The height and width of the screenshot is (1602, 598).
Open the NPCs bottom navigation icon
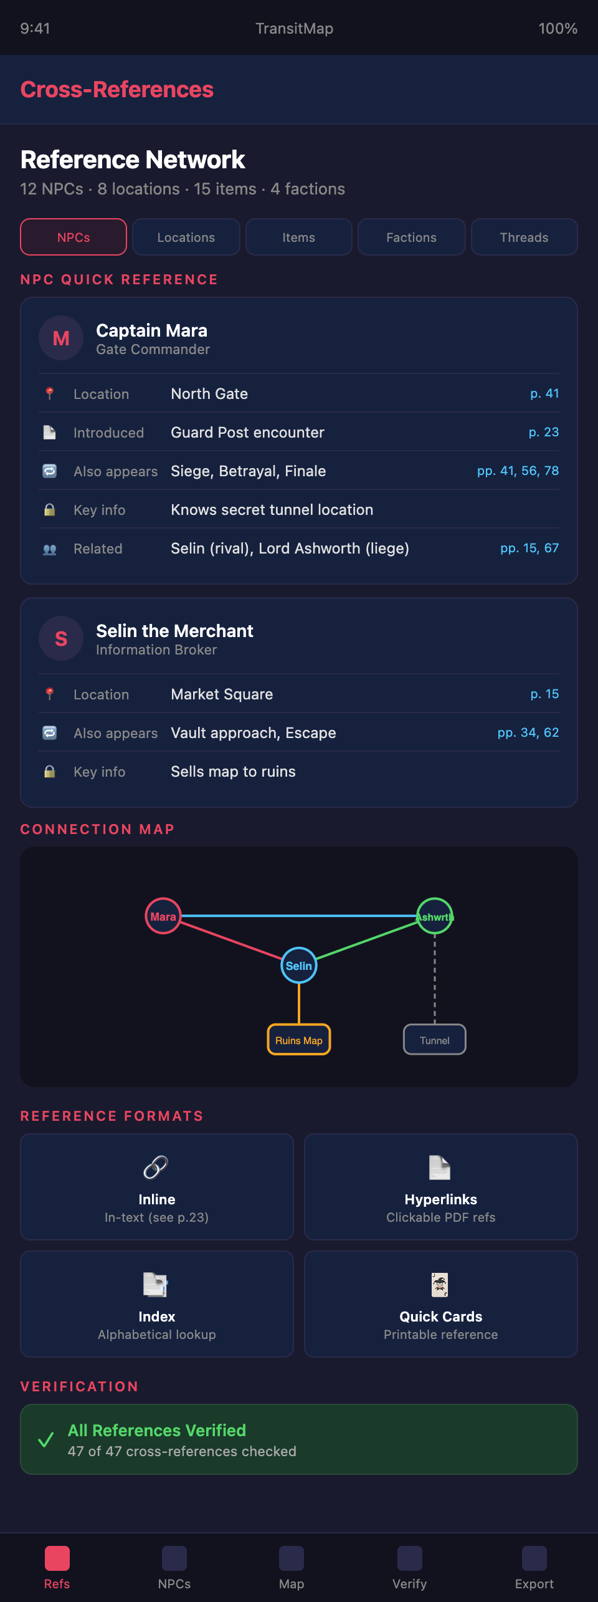174,1558
